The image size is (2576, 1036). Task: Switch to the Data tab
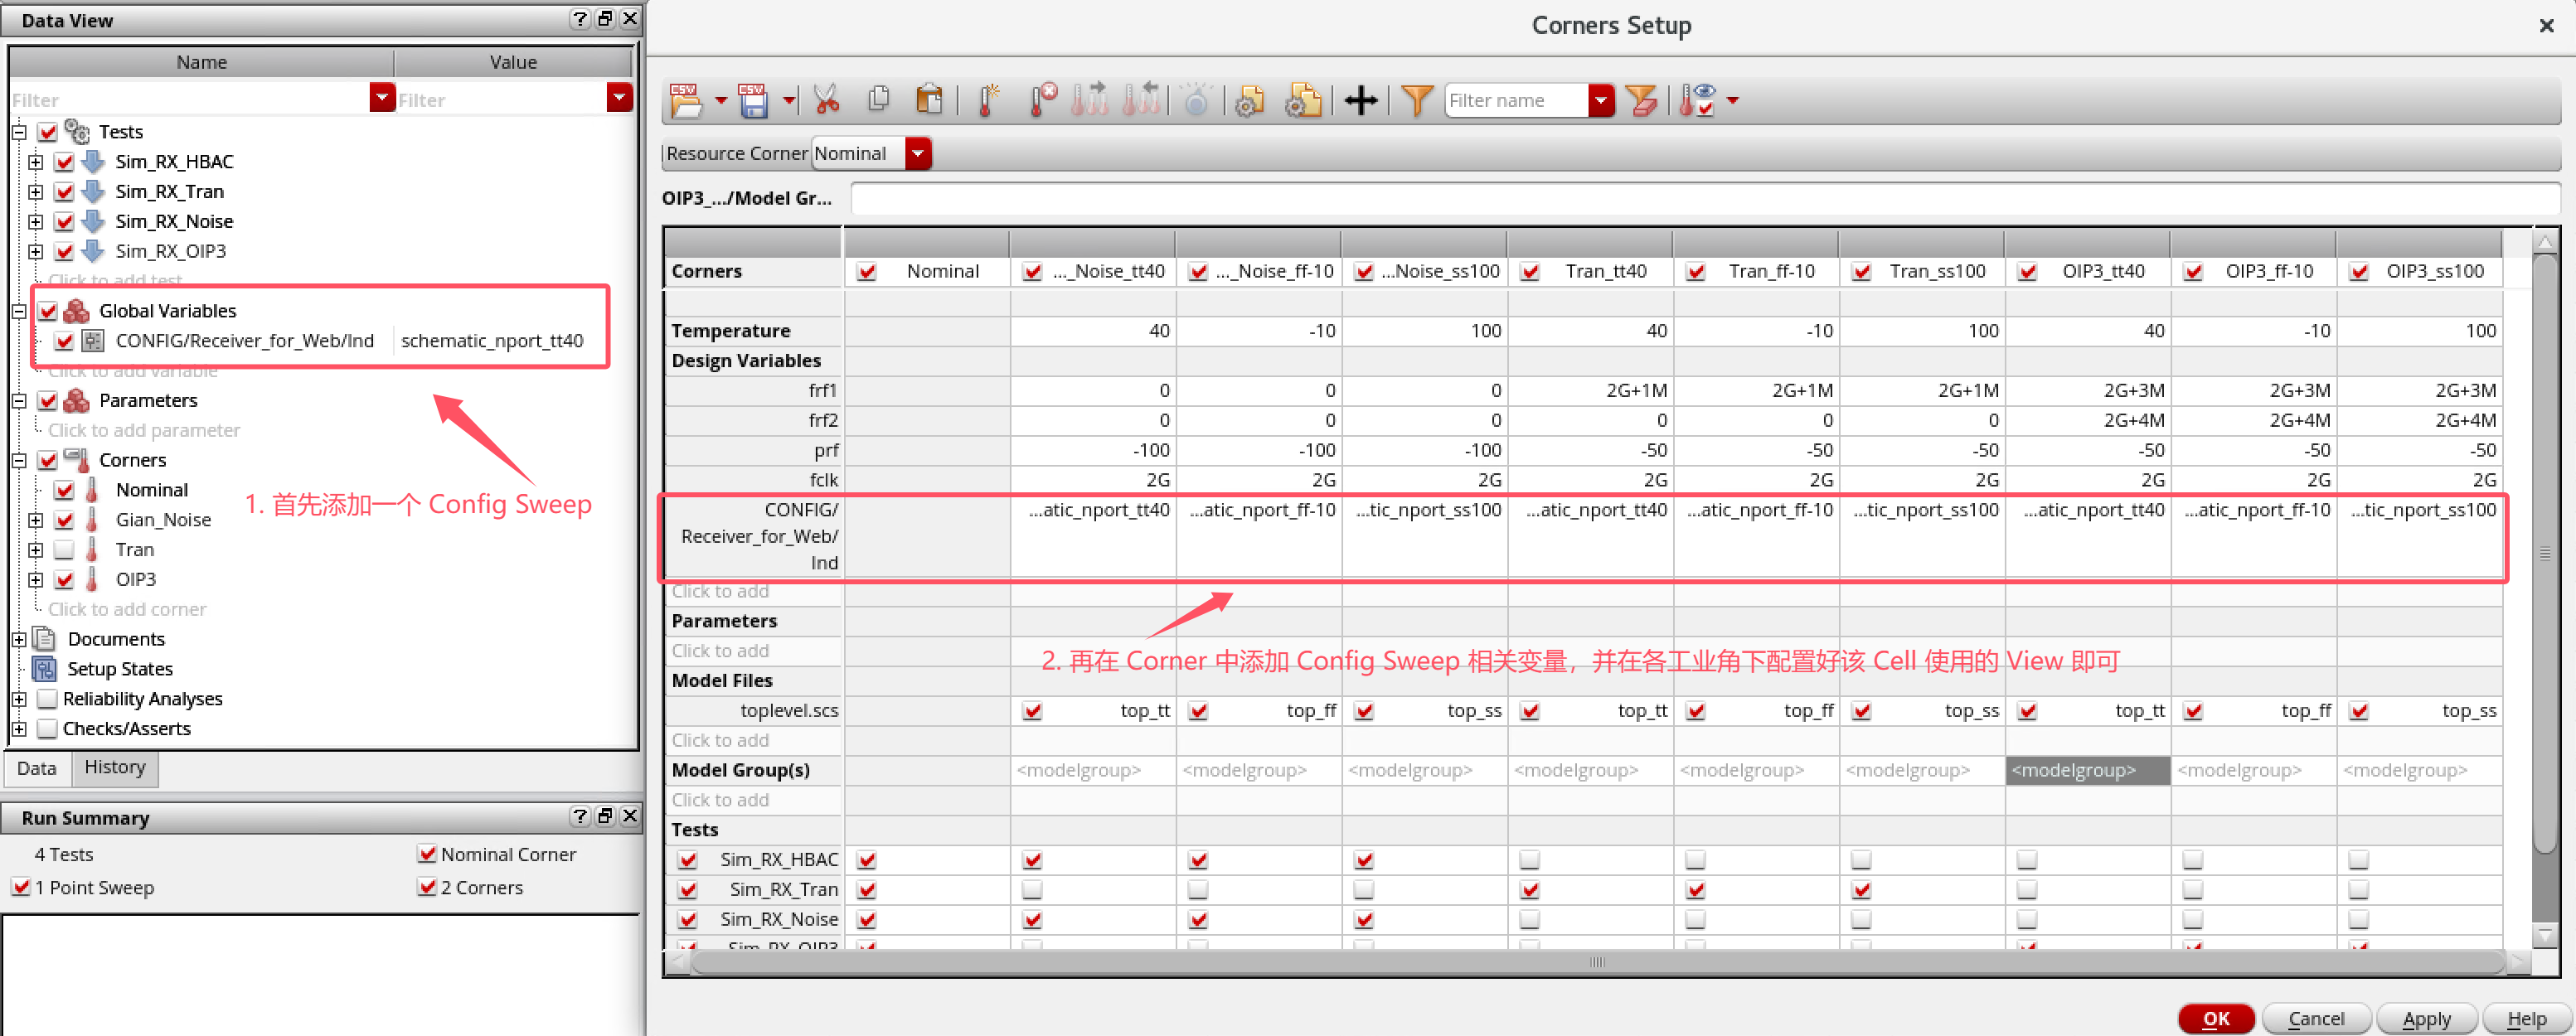click(36, 768)
